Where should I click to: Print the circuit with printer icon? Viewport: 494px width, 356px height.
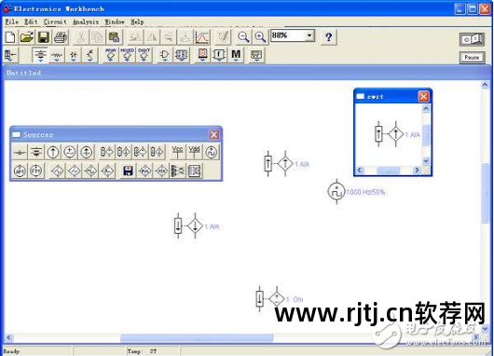(x=61, y=37)
